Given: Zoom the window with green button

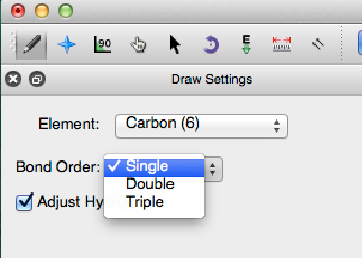Looking at the screenshot, I should click(x=66, y=11).
